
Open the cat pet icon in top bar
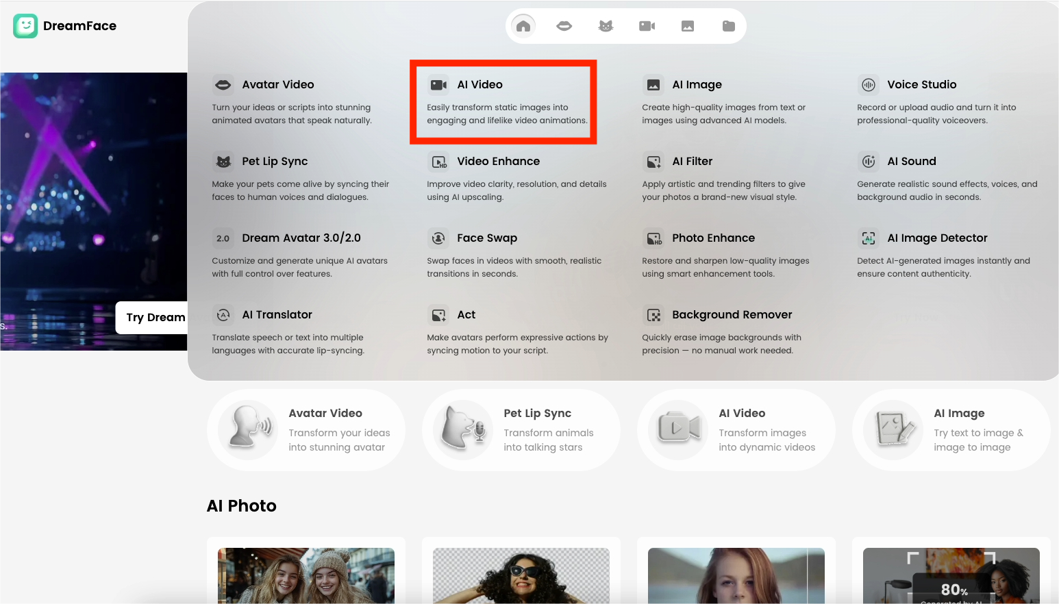pos(606,26)
